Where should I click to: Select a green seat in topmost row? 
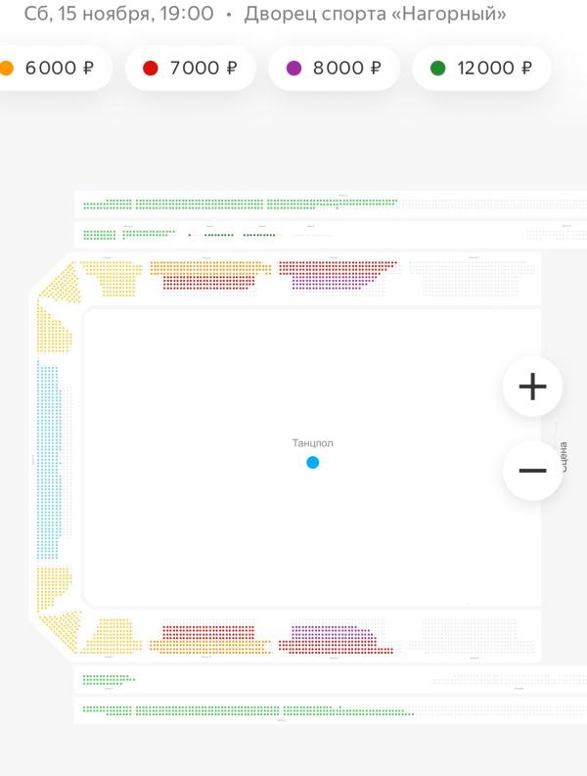point(196,205)
